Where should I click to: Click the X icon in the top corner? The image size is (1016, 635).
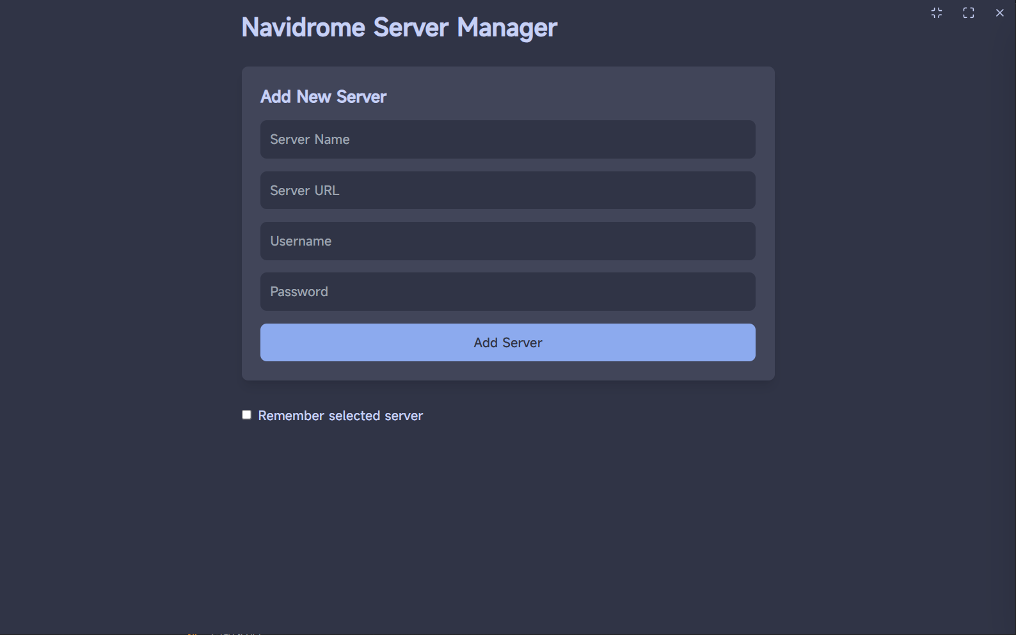tap(1000, 13)
